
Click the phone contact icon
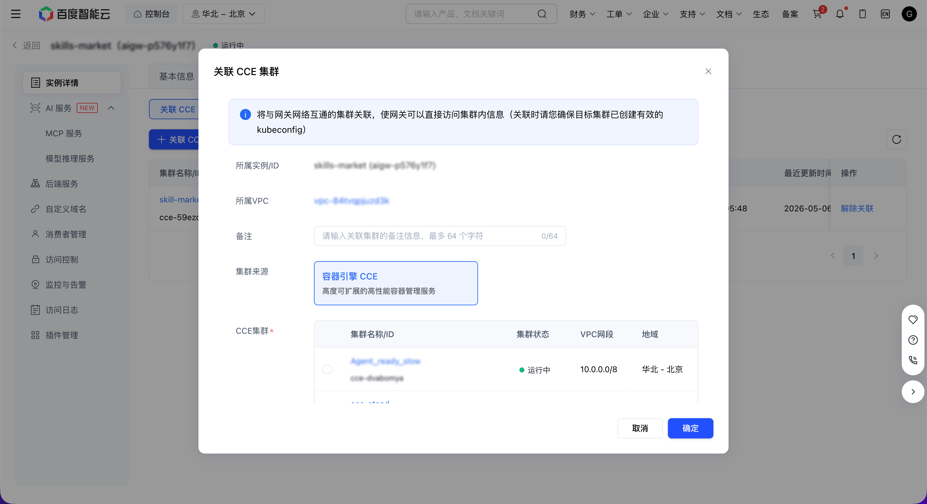click(x=913, y=360)
